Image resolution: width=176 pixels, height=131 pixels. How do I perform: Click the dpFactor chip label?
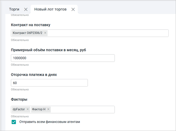tap(19, 109)
